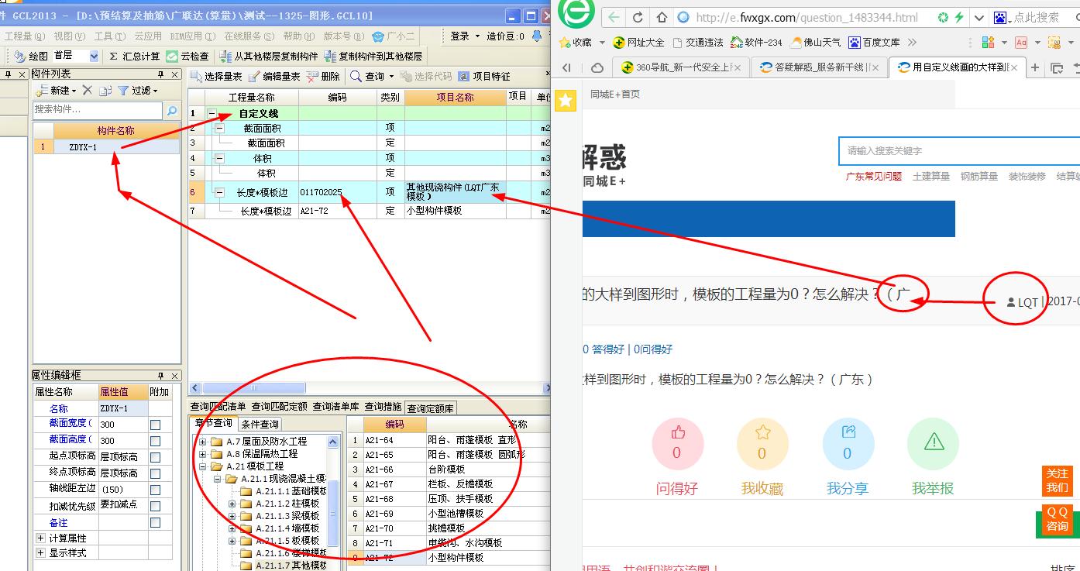Click delete X icon in 构件列表 toolbar
The image size is (1080, 571).
click(87, 91)
